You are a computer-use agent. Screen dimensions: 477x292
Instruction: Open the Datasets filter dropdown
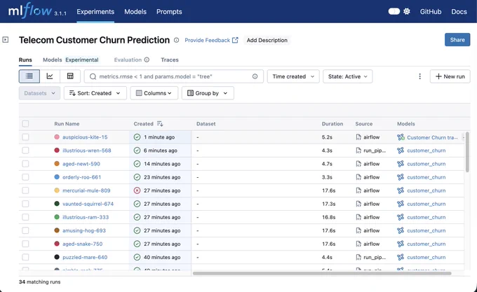39,93
